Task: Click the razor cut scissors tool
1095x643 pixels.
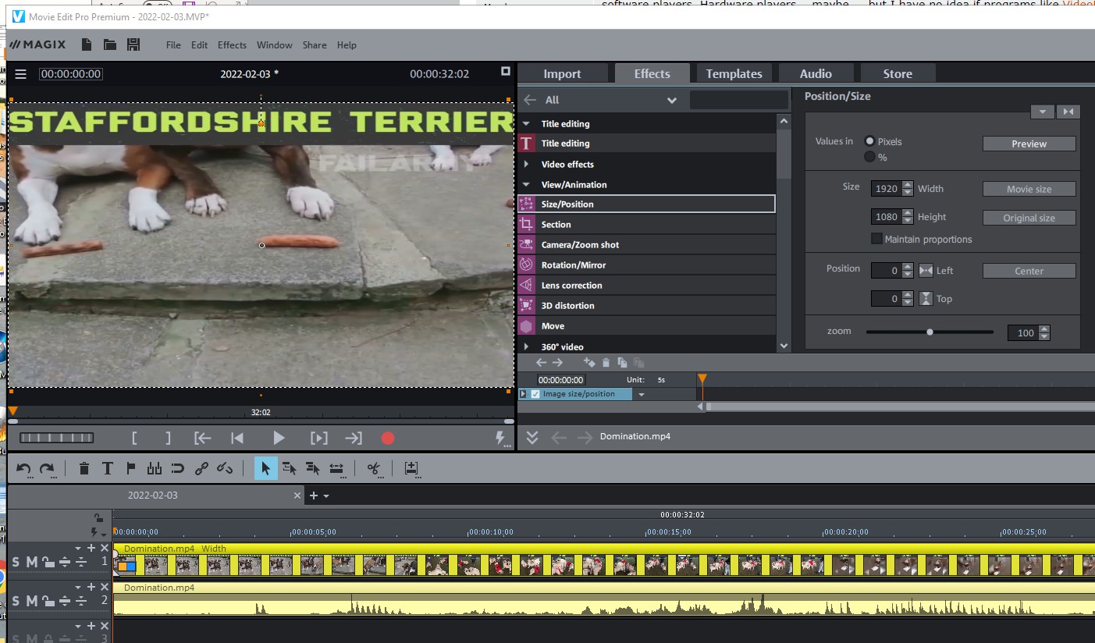Action: point(374,468)
